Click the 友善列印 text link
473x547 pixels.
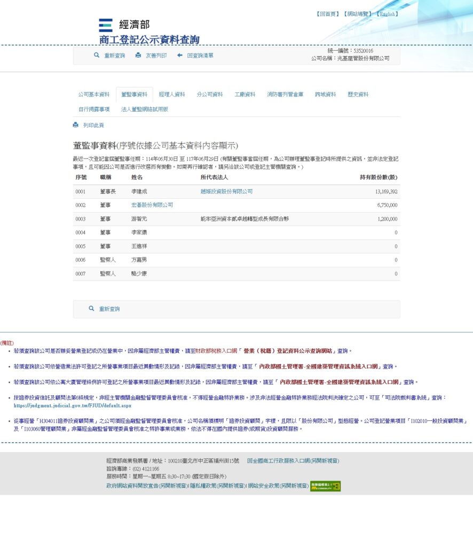pos(156,56)
